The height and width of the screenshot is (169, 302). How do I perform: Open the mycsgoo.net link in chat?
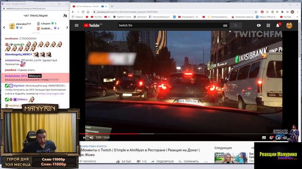point(51,94)
